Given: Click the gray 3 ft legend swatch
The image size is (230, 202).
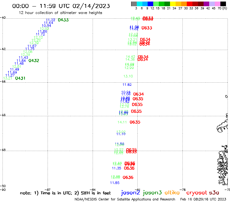Looking at the screenshot, I should pos(134,4).
